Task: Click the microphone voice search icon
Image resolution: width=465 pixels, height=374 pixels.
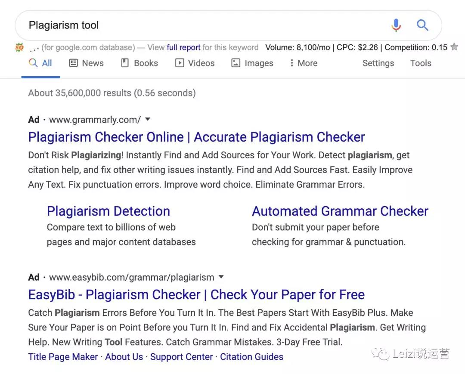Action: pyautogui.click(x=396, y=25)
